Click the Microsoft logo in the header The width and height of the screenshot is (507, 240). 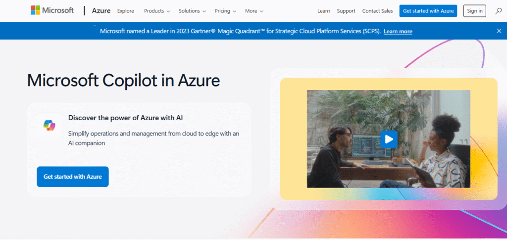pos(52,10)
